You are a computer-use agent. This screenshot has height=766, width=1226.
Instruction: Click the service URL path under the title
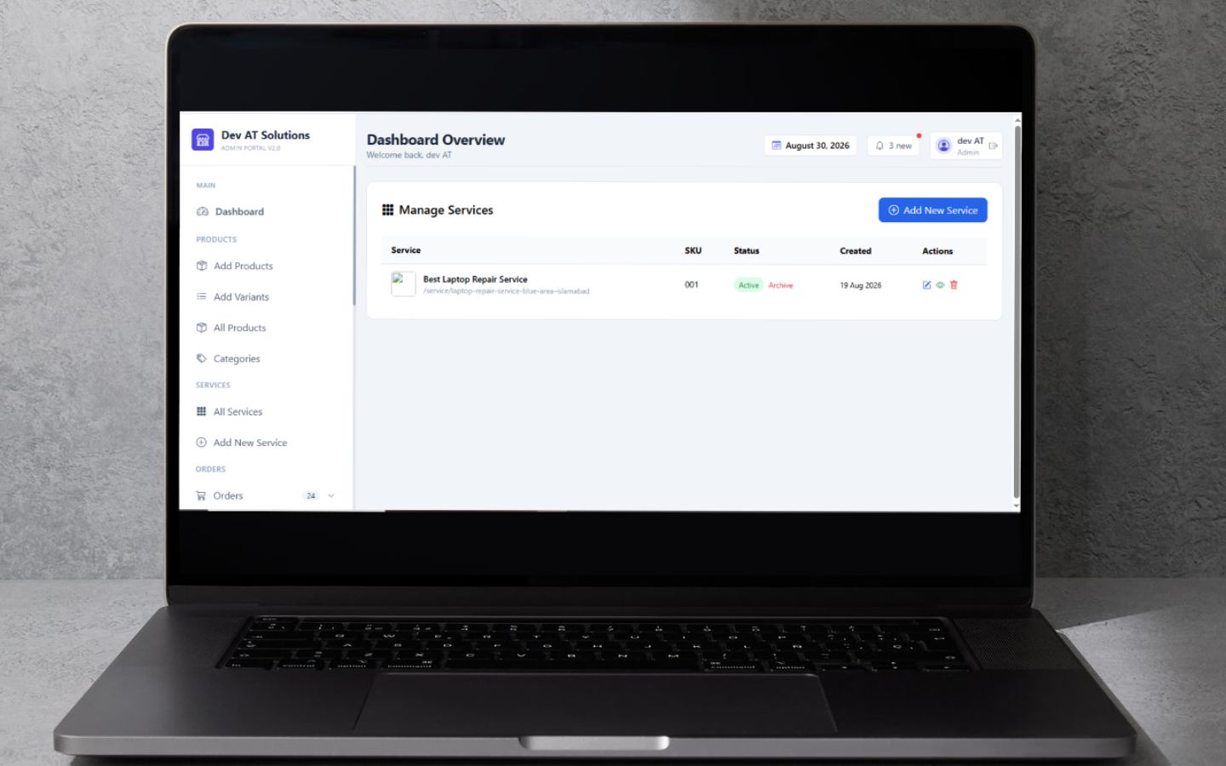506,291
